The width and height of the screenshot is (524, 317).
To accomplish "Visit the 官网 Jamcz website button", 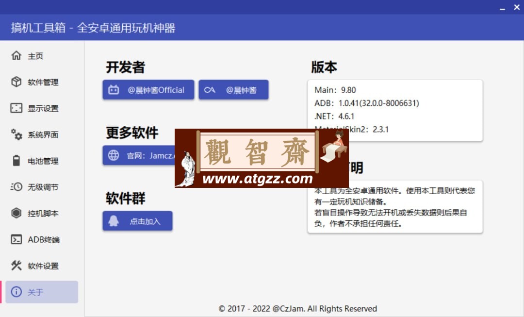I will [x=139, y=155].
